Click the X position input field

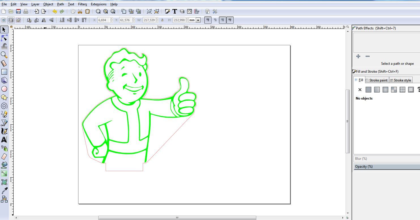(x=103, y=20)
